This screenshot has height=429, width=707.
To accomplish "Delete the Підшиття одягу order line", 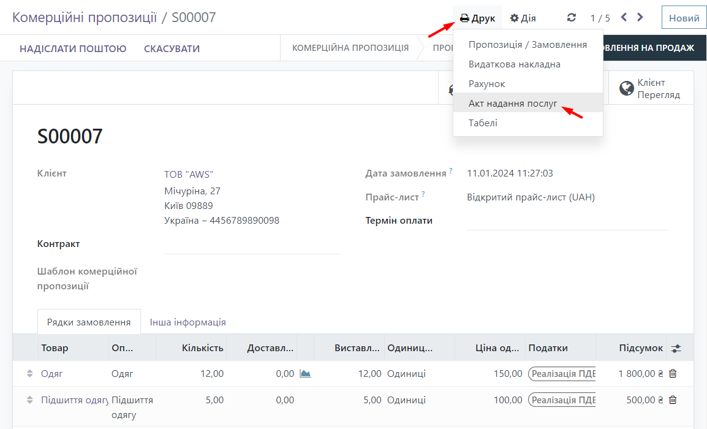I will 673,400.
